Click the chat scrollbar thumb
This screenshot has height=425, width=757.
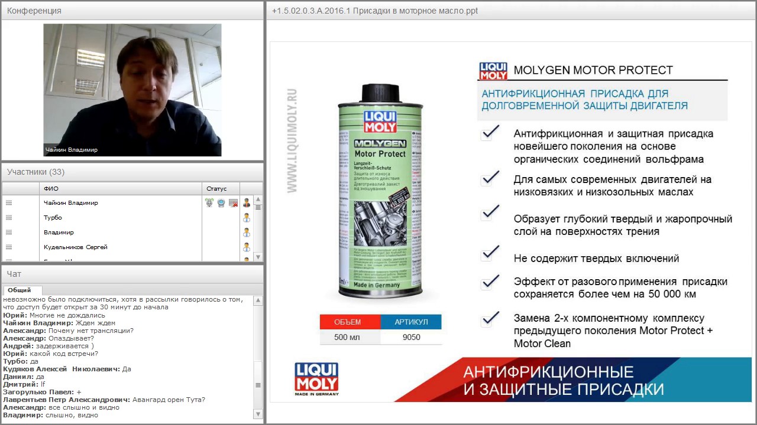tap(258, 385)
